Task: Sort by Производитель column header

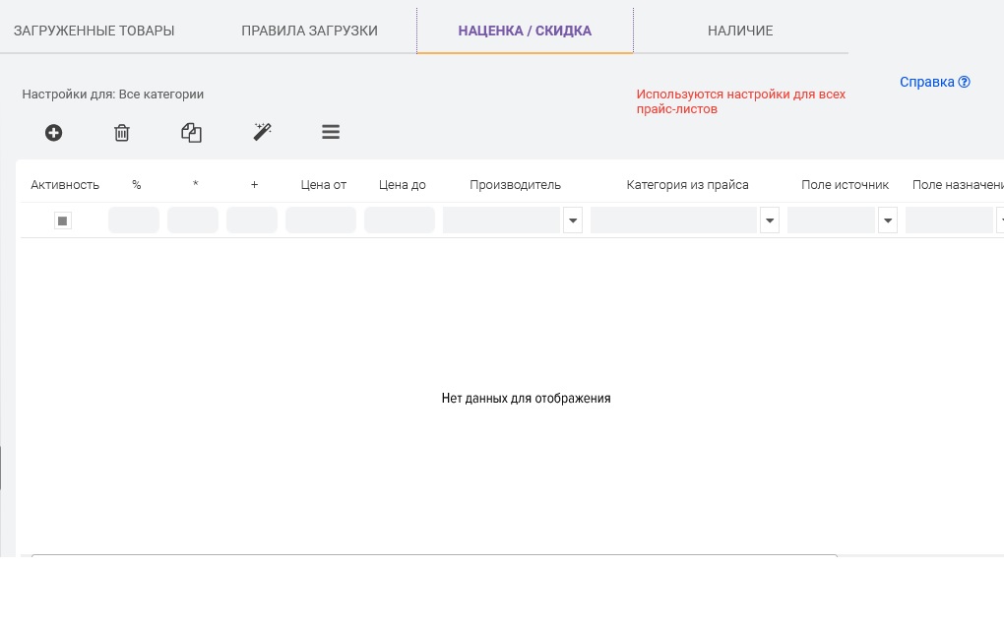Action: pos(515,185)
